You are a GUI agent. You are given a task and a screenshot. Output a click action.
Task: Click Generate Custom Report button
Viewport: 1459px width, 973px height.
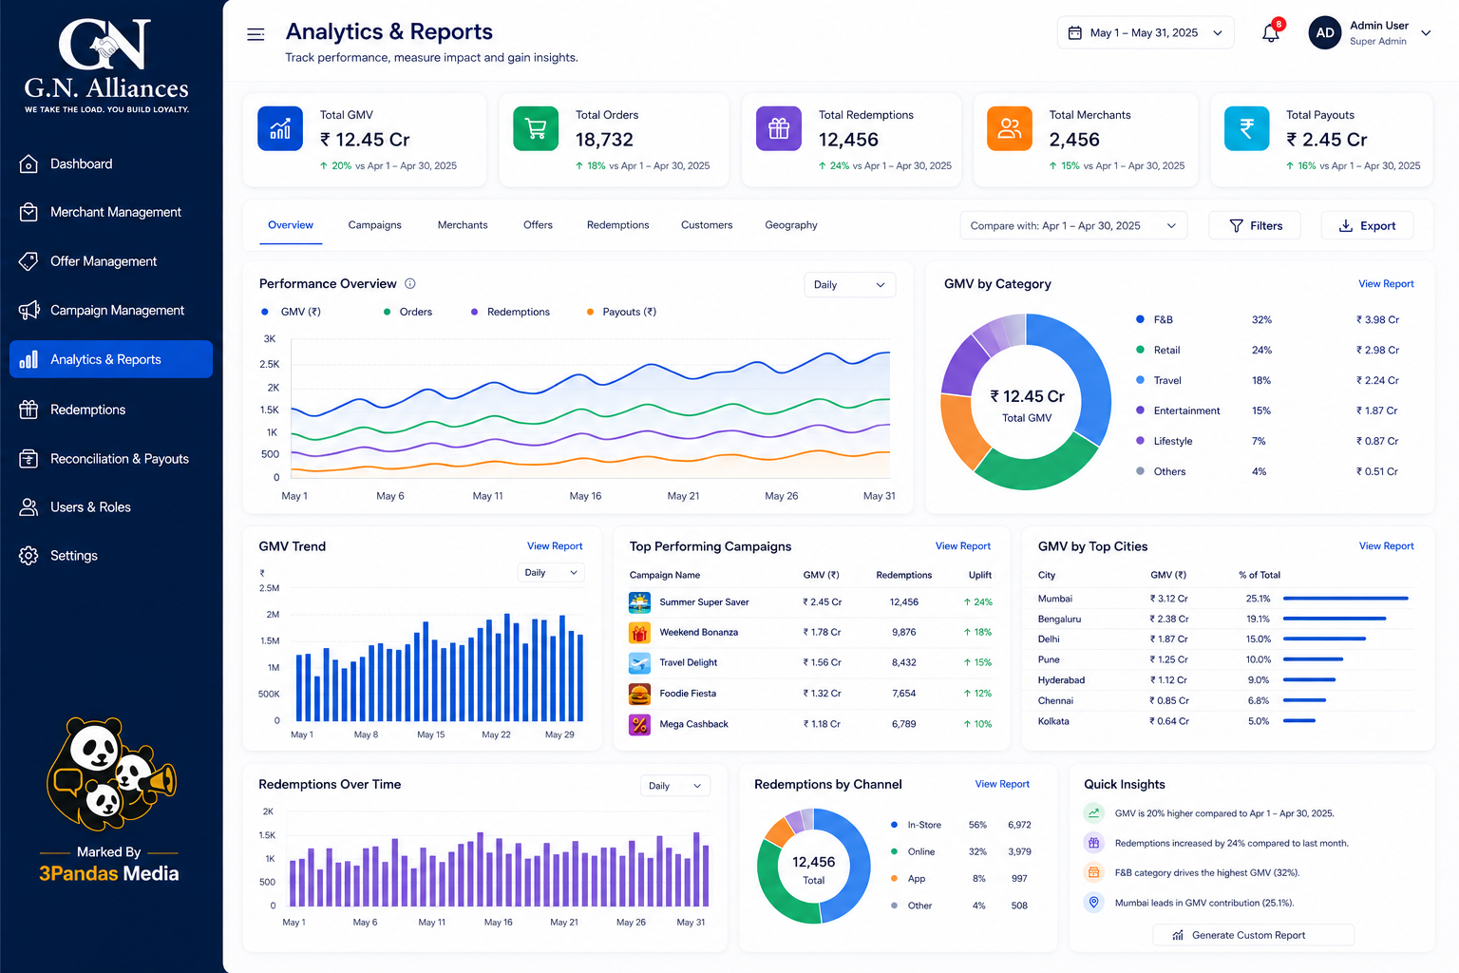pos(1253,935)
